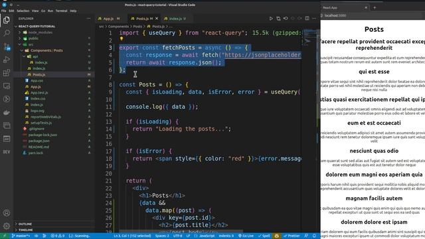Click the 'qui est esse' post title
This screenshot has width=425, height=239.
pos(374,72)
